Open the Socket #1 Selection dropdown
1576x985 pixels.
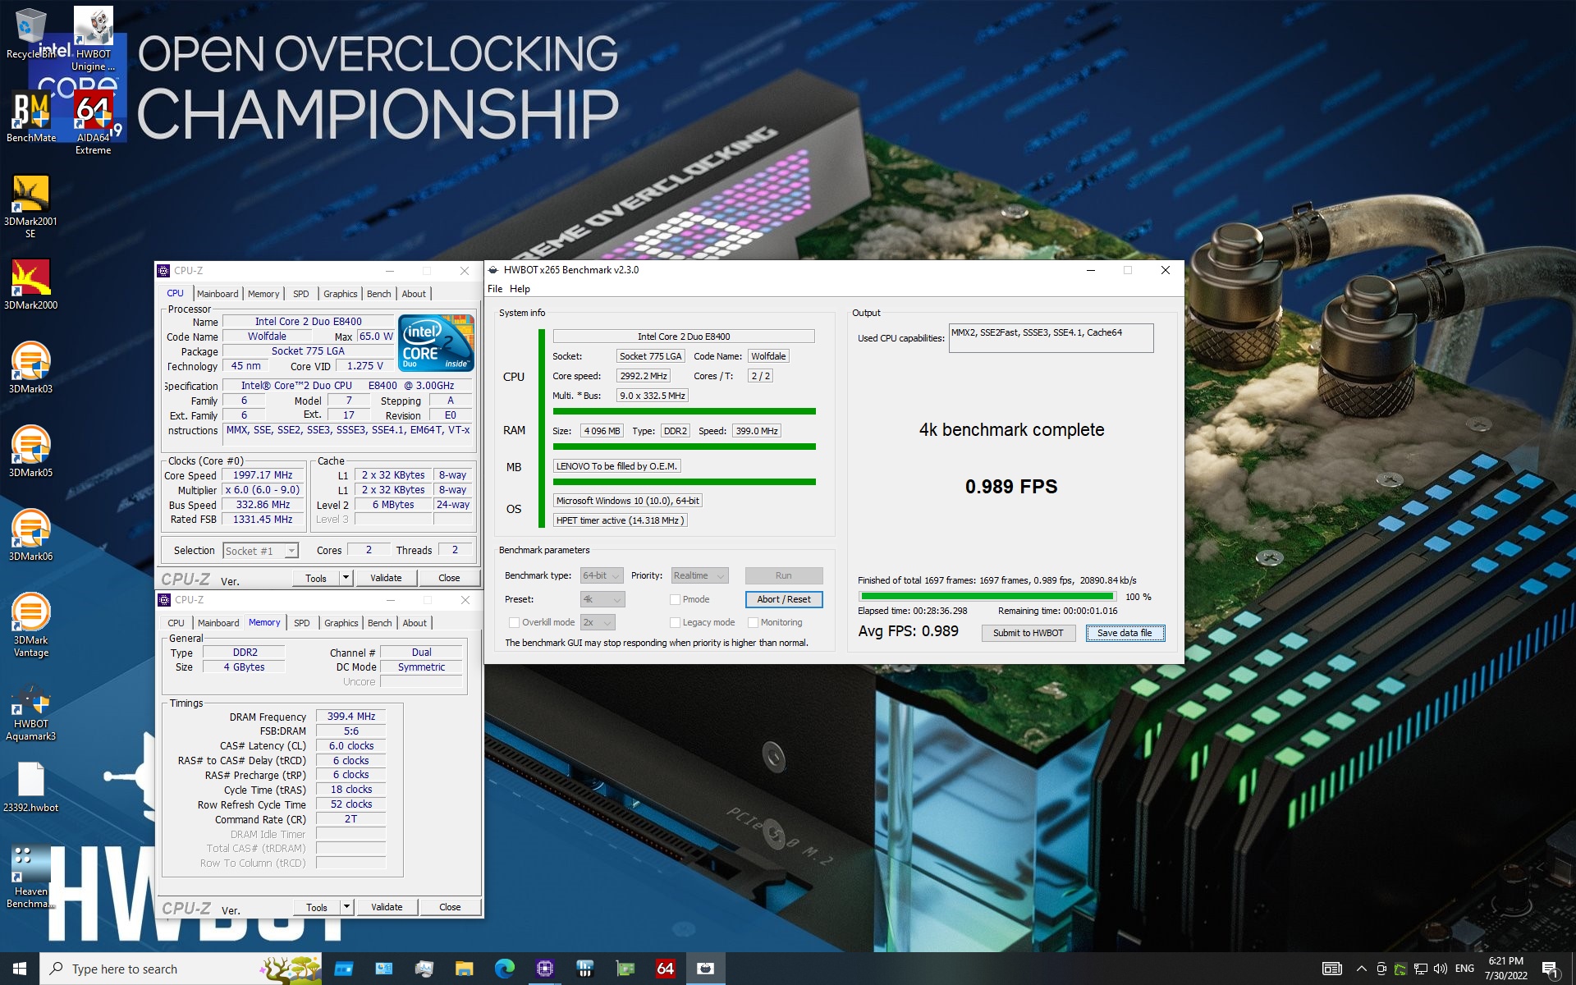[x=260, y=551]
